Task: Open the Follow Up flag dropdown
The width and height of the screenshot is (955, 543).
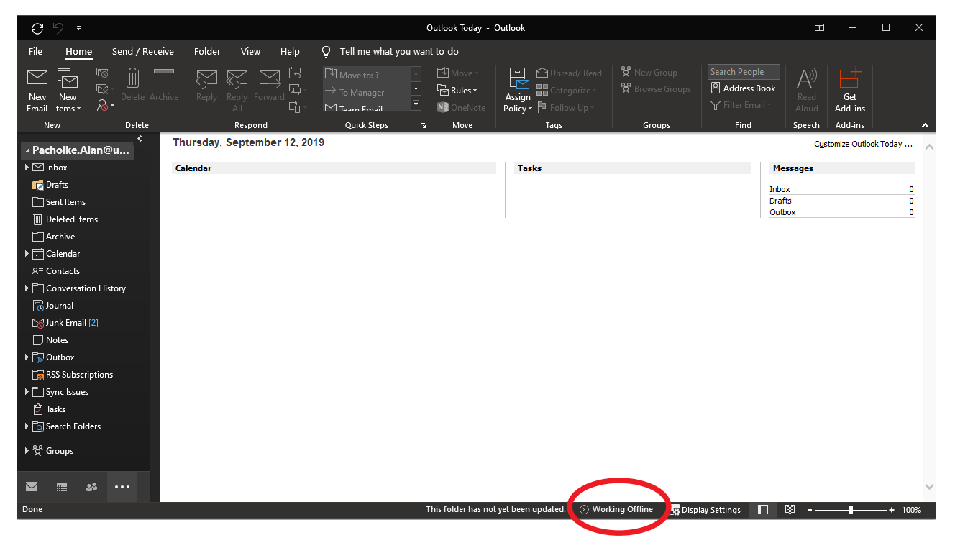Action: click(x=566, y=108)
